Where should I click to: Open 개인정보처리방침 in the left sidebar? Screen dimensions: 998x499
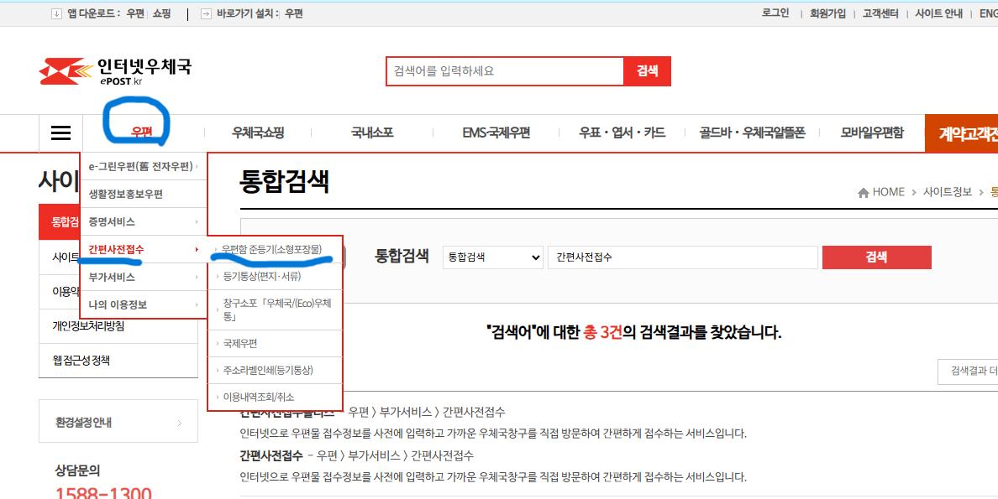(x=118, y=326)
